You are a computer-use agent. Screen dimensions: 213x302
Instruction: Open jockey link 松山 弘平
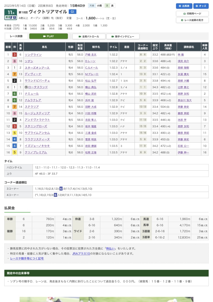[x=91, y=81]
